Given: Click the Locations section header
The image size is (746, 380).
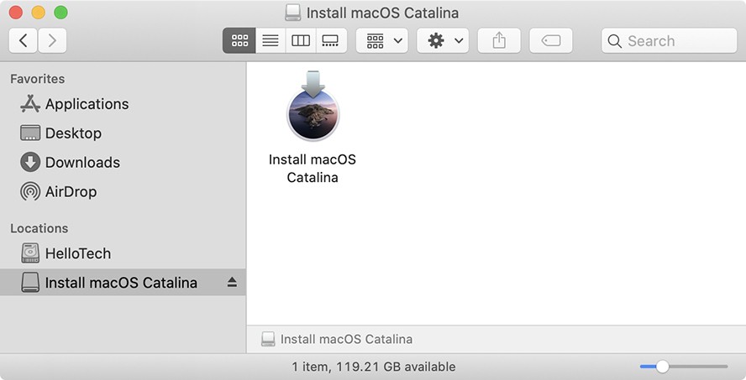Looking at the screenshot, I should [x=39, y=228].
